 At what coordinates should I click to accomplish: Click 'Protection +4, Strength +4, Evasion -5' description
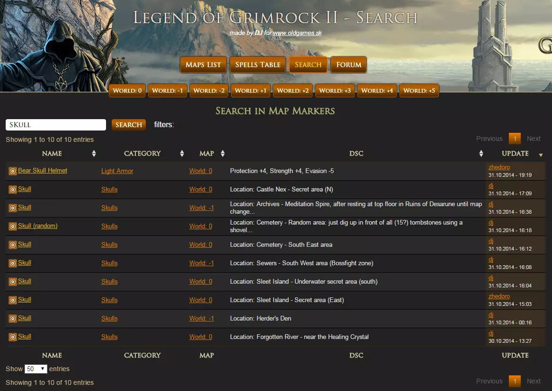click(282, 171)
